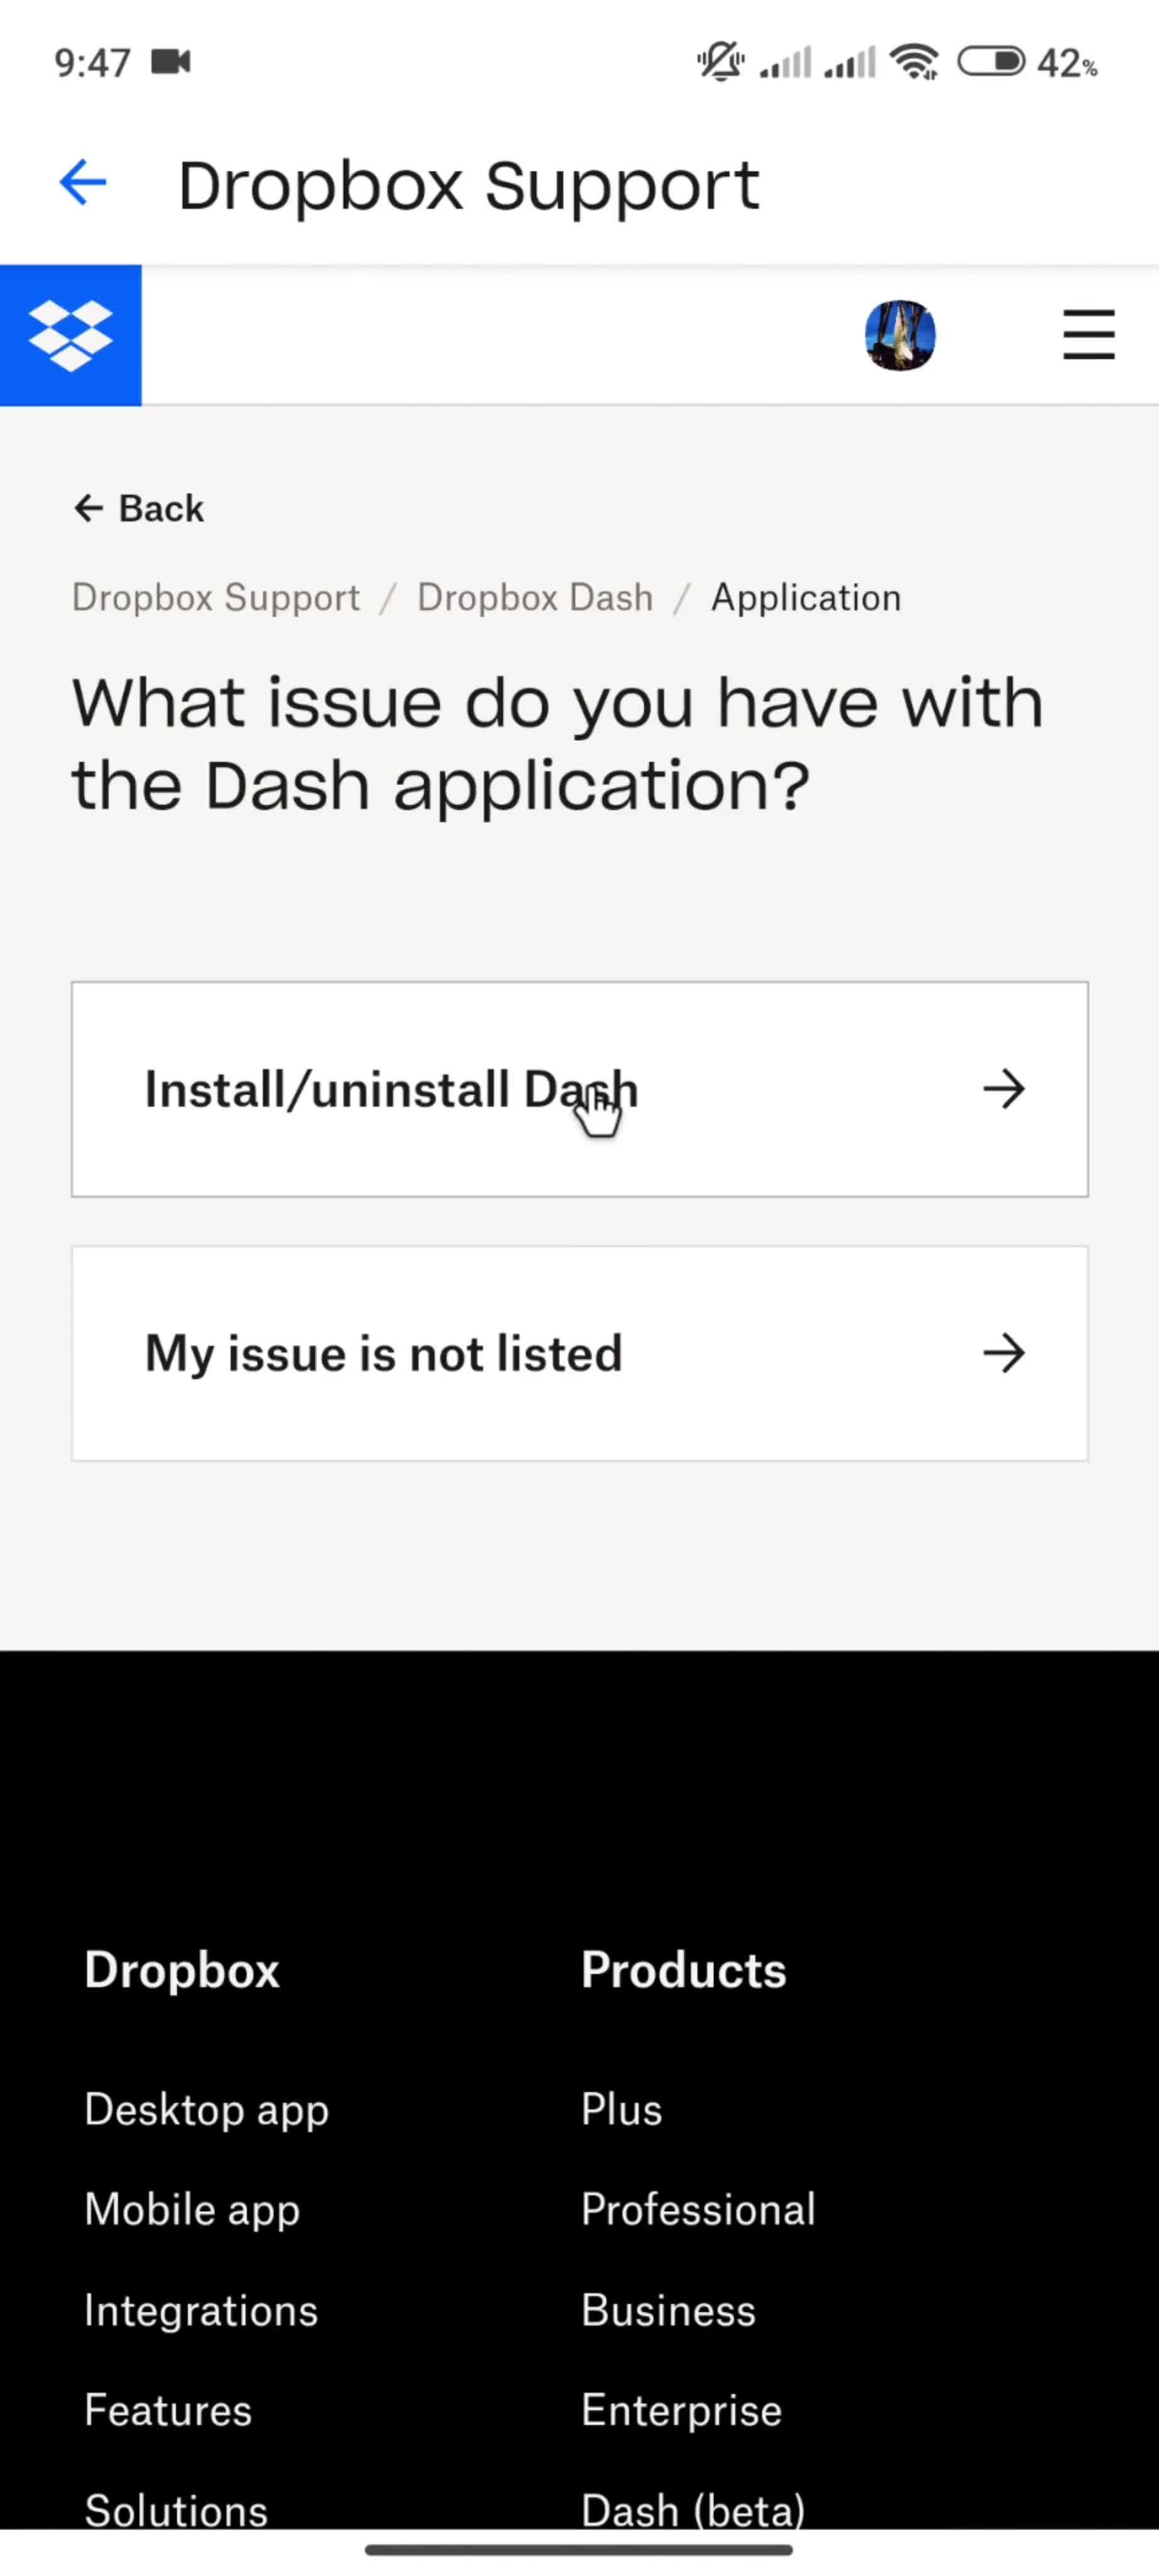Open the hamburger menu icon

tap(1088, 335)
